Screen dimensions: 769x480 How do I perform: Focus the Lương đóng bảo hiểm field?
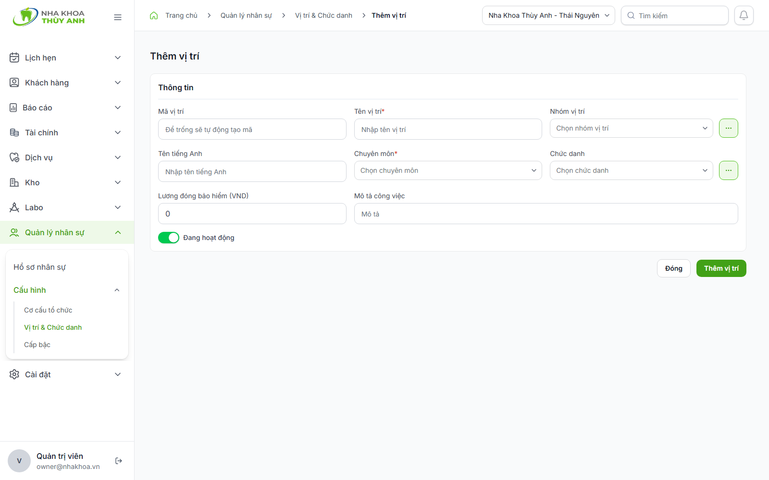click(x=252, y=214)
